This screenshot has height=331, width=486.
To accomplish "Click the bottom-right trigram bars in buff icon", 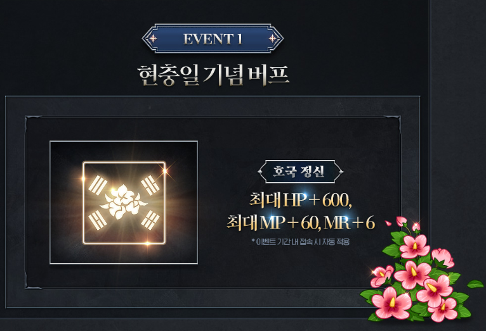I will click(150, 220).
